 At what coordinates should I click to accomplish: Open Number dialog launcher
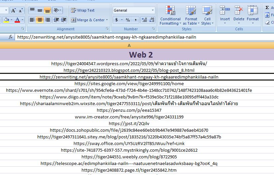pyautogui.click(x=153, y=29)
